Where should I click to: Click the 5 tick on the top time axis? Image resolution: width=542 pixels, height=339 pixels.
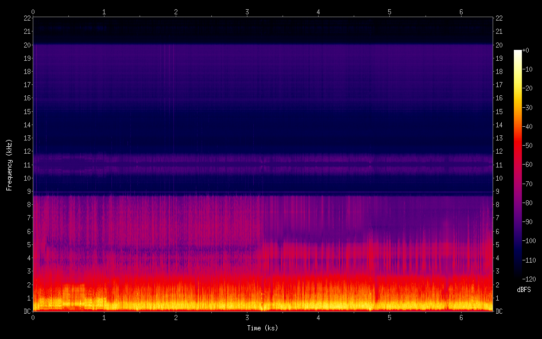pos(390,11)
